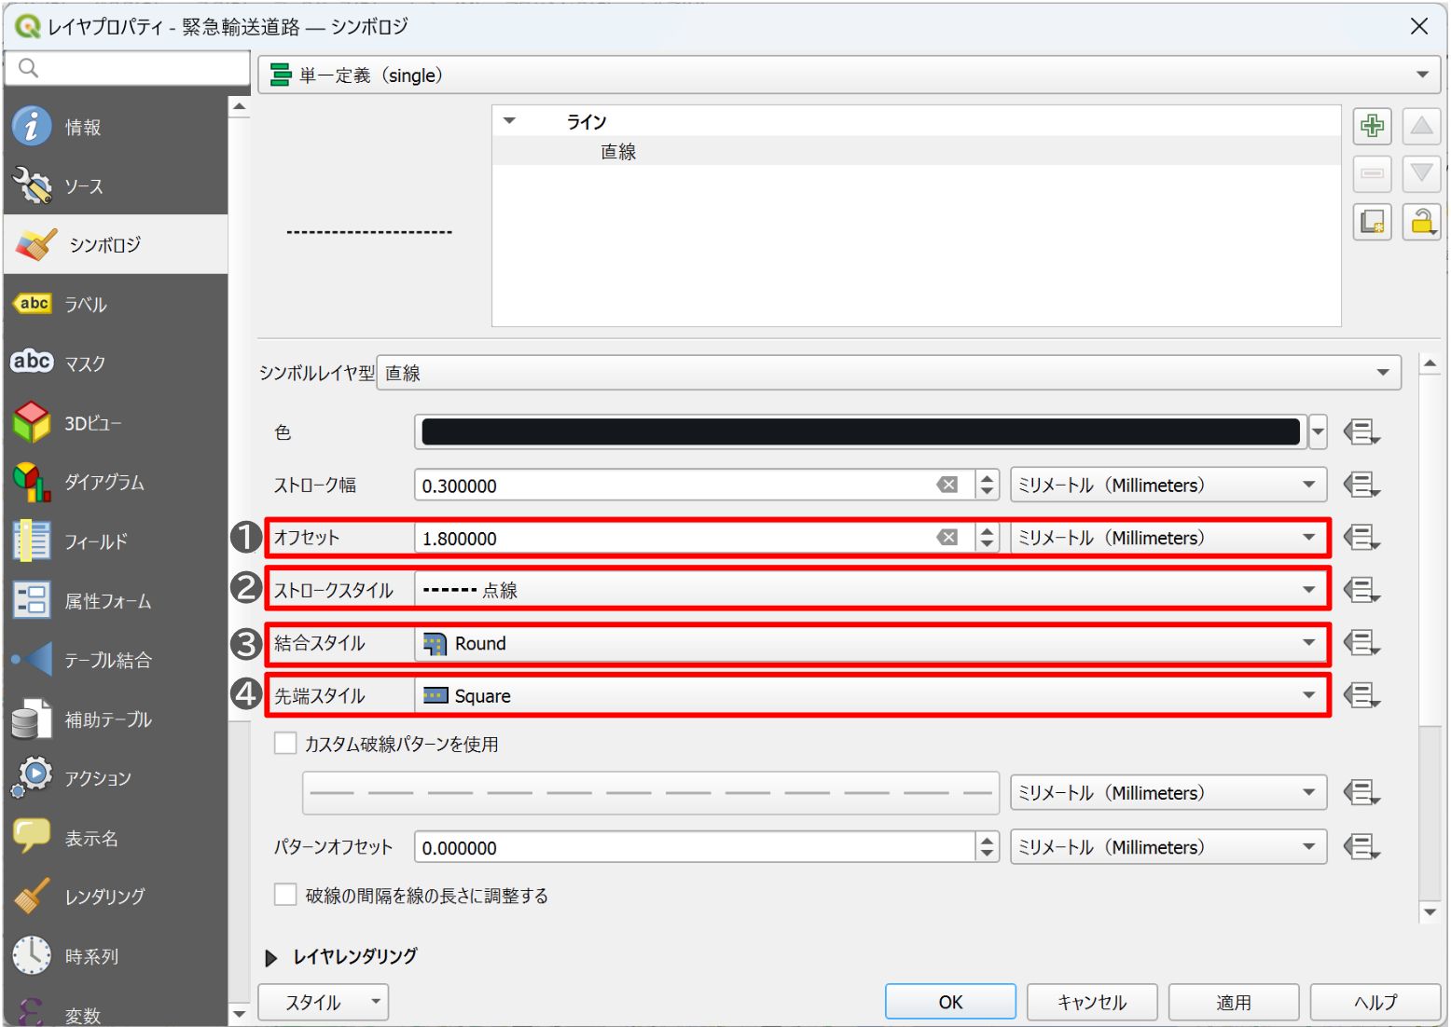The width and height of the screenshot is (1451, 1027).
Task: Open the パターンオフセット unit dropdown
Action: 1168,847
